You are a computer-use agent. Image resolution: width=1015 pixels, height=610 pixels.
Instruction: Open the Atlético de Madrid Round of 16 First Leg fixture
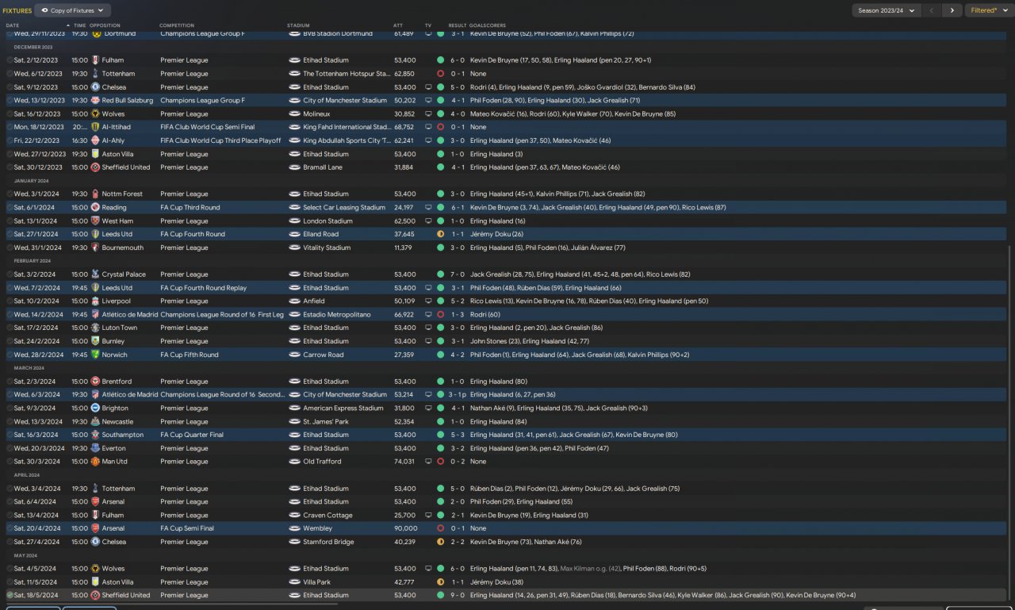point(507,315)
